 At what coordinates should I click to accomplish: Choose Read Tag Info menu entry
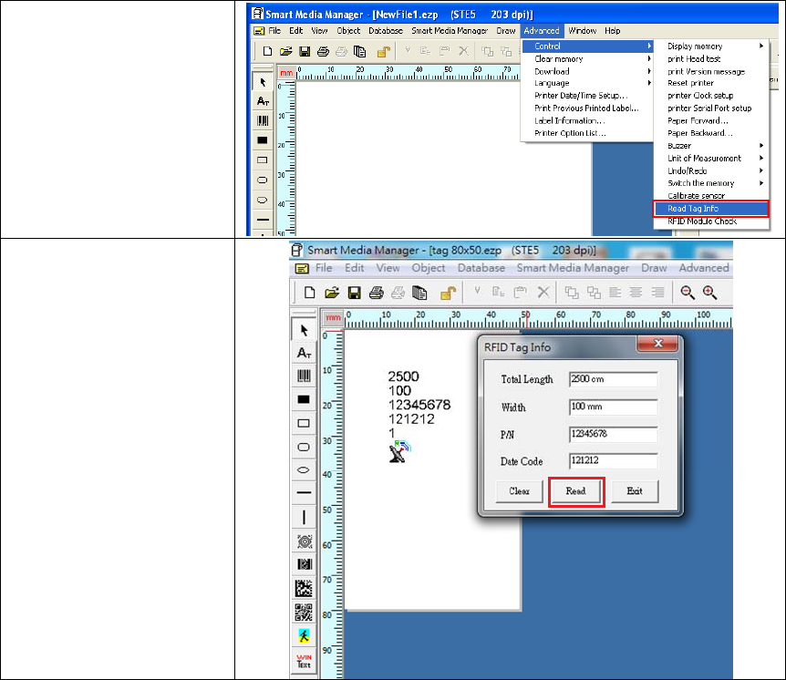[x=712, y=209]
